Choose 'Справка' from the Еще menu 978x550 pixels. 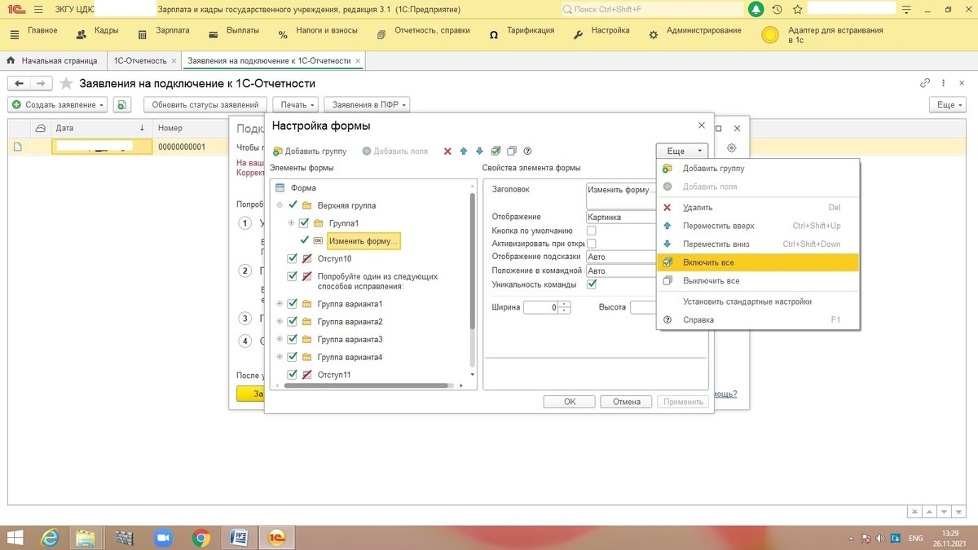(758, 320)
